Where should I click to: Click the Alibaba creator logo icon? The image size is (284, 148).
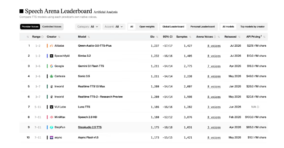point(51,46)
